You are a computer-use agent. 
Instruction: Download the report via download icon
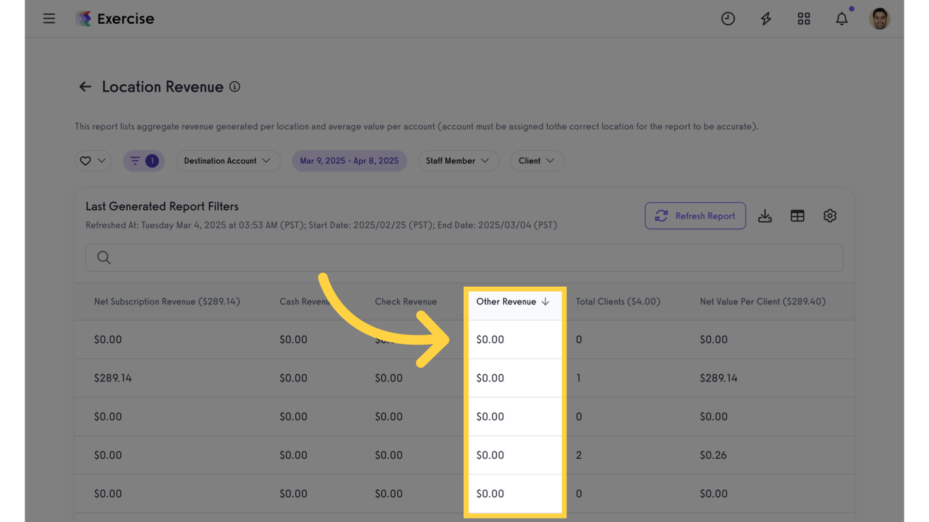tap(765, 215)
